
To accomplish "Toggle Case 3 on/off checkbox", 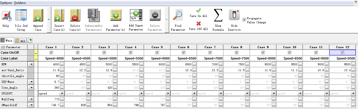I will coord(104,53).
